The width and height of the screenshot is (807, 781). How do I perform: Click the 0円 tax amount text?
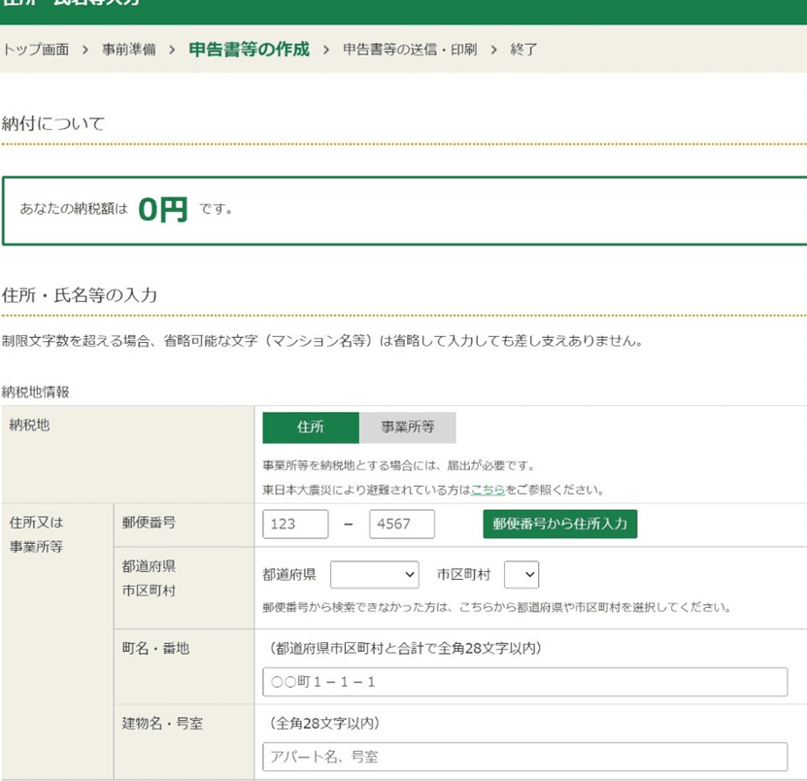tap(162, 210)
